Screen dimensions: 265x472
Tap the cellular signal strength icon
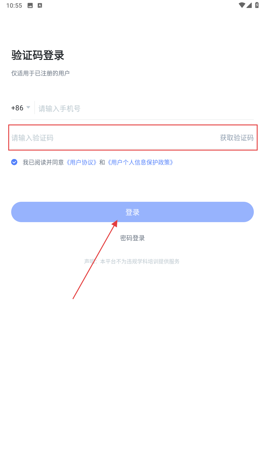pos(249,5)
